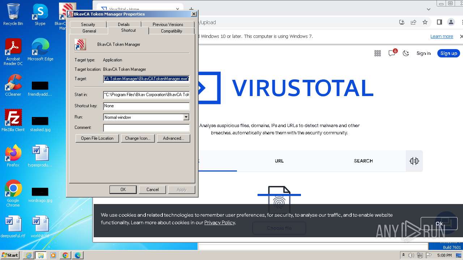Switch to the Details tab
Viewport: 463px width, 260px height.
[x=124, y=25]
